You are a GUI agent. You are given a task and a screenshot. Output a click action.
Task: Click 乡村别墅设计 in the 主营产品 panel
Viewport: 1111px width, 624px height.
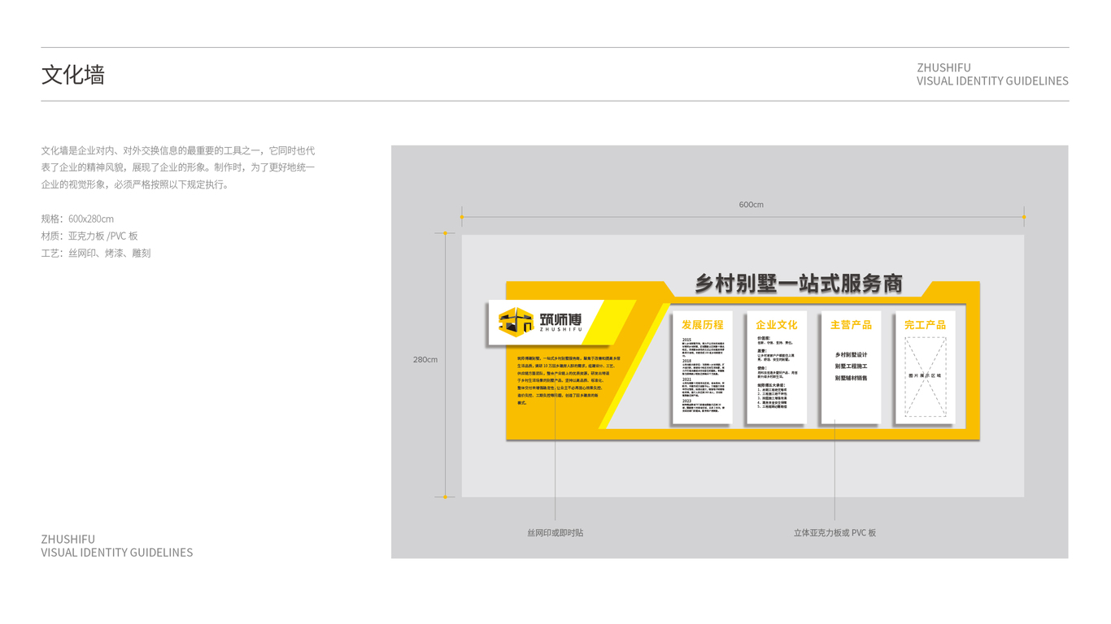[851, 355]
